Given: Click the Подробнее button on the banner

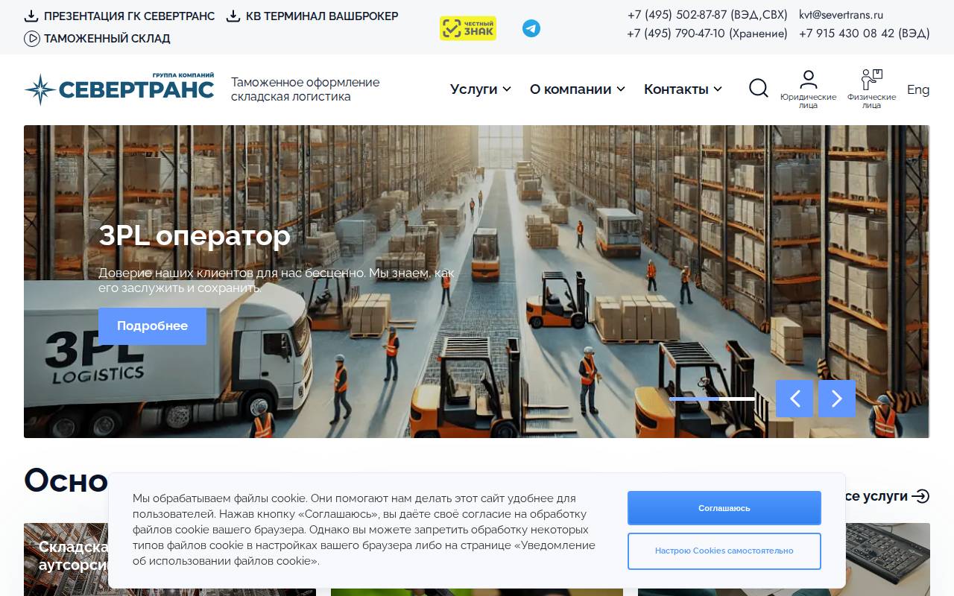Looking at the screenshot, I should (152, 326).
